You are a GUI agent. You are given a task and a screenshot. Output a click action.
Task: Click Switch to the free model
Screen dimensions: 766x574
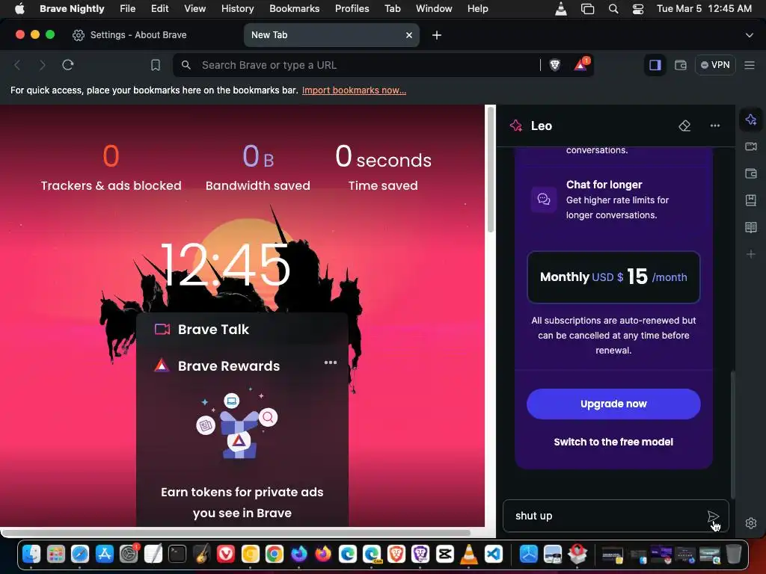[x=613, y=442]
